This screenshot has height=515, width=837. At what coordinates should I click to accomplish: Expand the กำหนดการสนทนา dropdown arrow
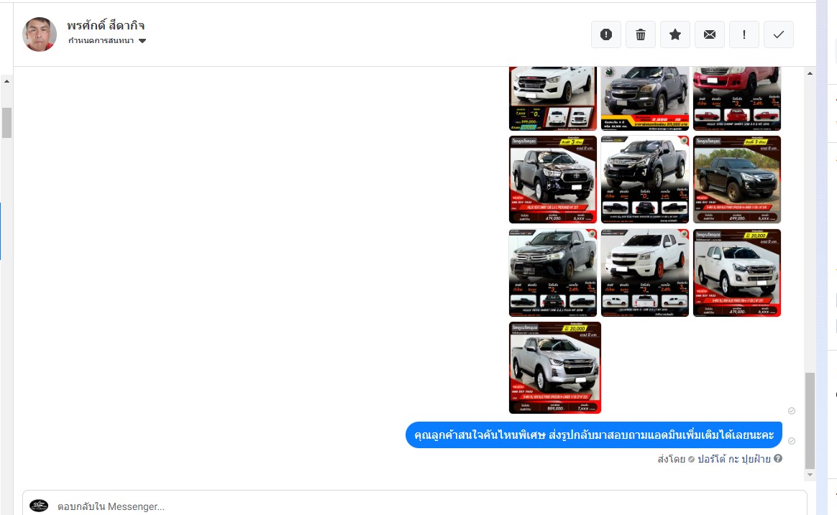pyautogui.click(x=142, y=41)
